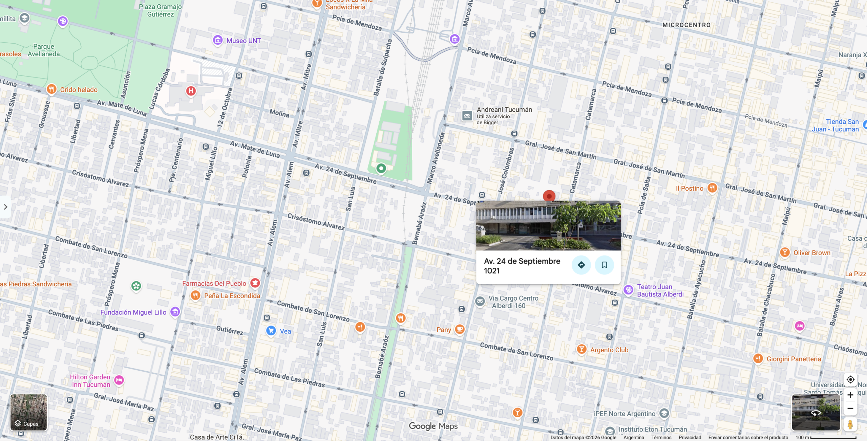The height and width of the screenshot is (441, 867).
Task: Select the red dropped pin marker
Action: point(549,196)
